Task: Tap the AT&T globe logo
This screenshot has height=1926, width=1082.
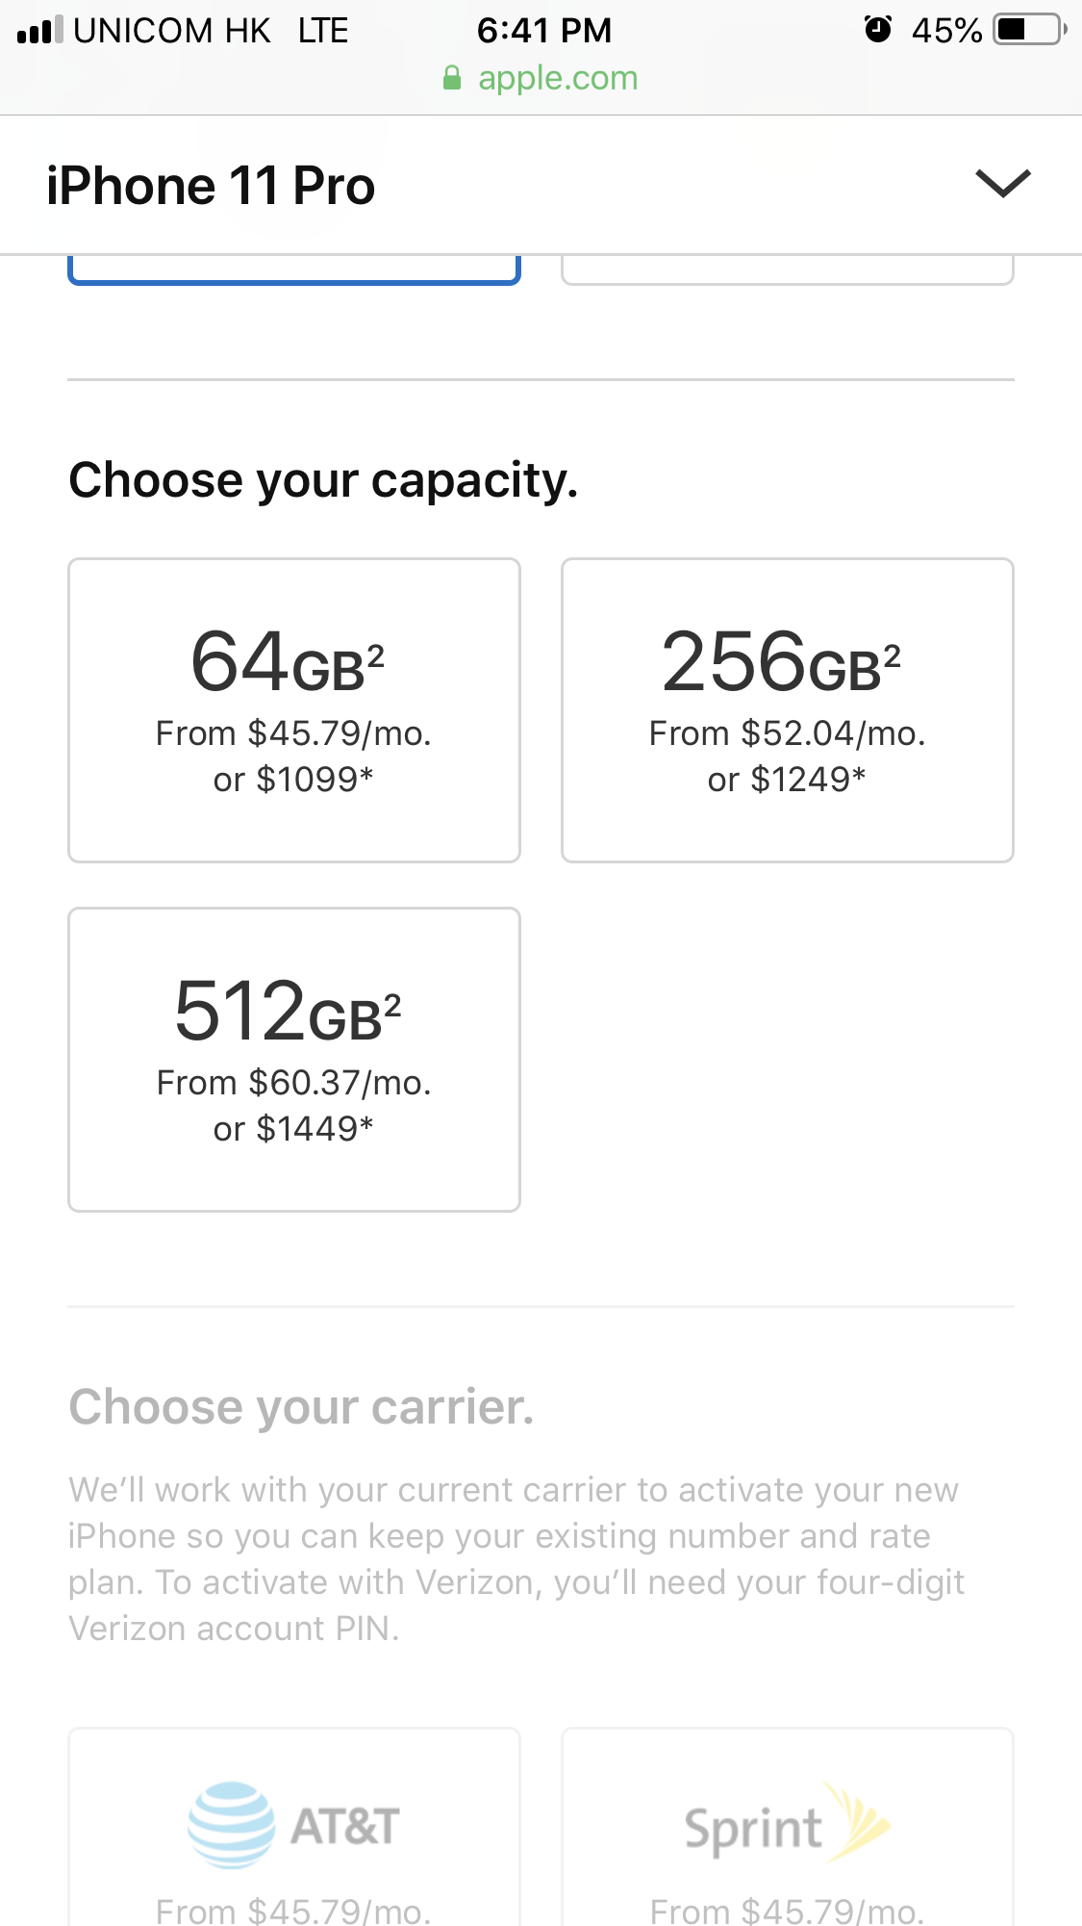Action: (231, 1825)
